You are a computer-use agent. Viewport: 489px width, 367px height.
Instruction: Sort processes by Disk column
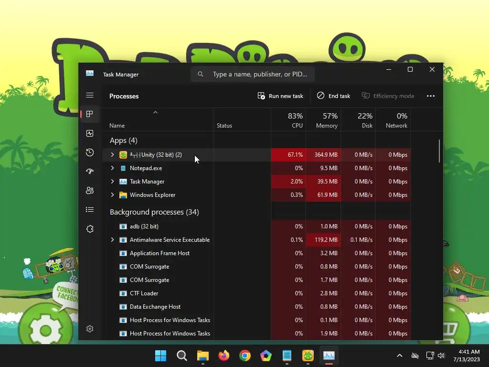pos(358,120)
